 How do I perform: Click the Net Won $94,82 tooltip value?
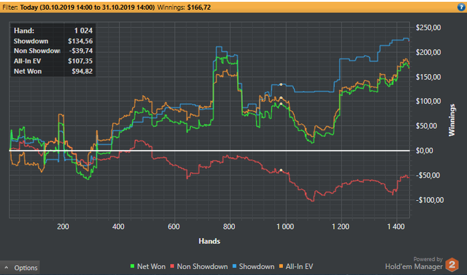(82, 71)
